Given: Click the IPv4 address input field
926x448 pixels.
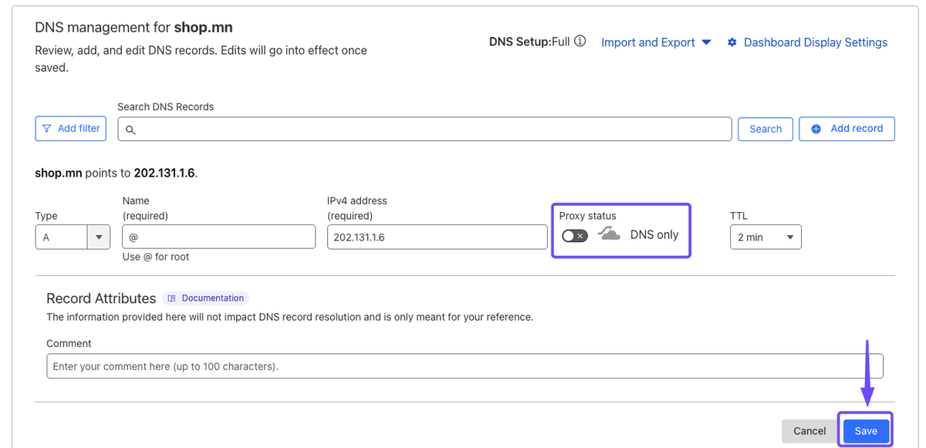Looking at the screenshot, I should pos(437,237).
